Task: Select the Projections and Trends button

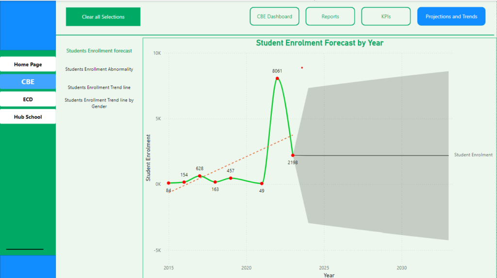Action: [451, 16]
